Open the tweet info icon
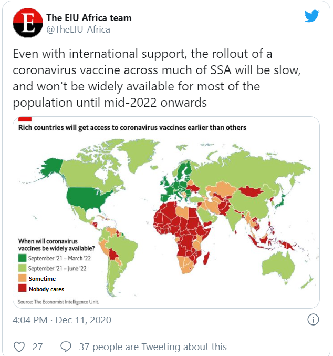 click(313, 319)
